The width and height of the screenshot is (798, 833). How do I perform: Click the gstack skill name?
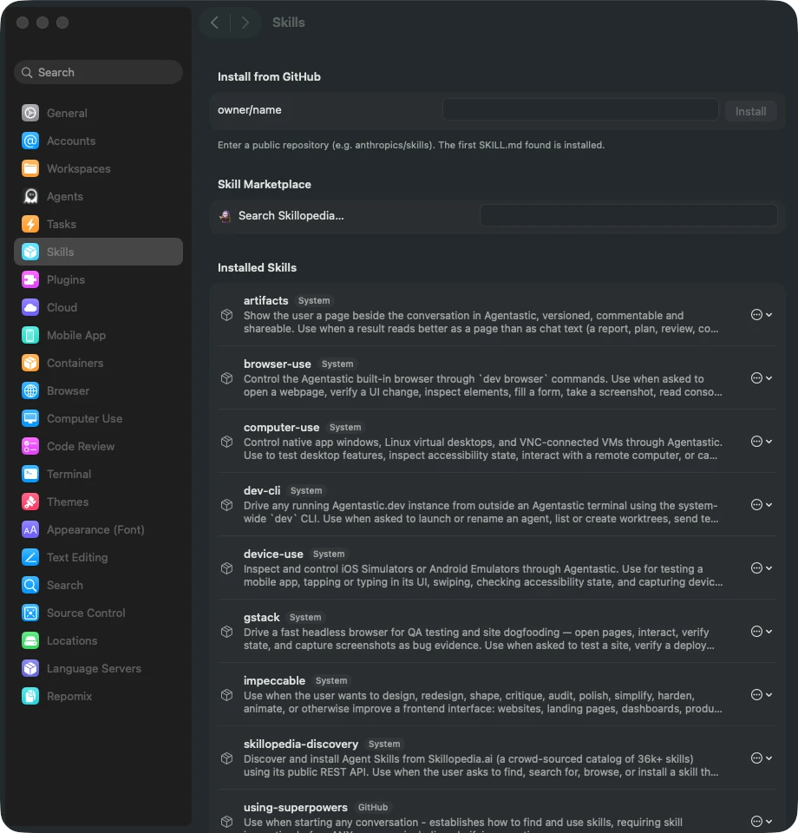261,617
